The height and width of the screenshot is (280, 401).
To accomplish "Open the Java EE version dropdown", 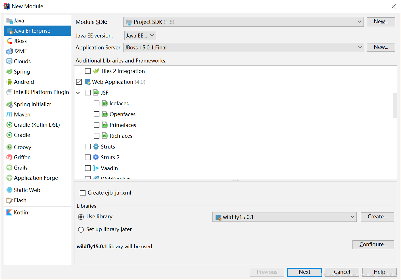I will (x=152, y=35).
